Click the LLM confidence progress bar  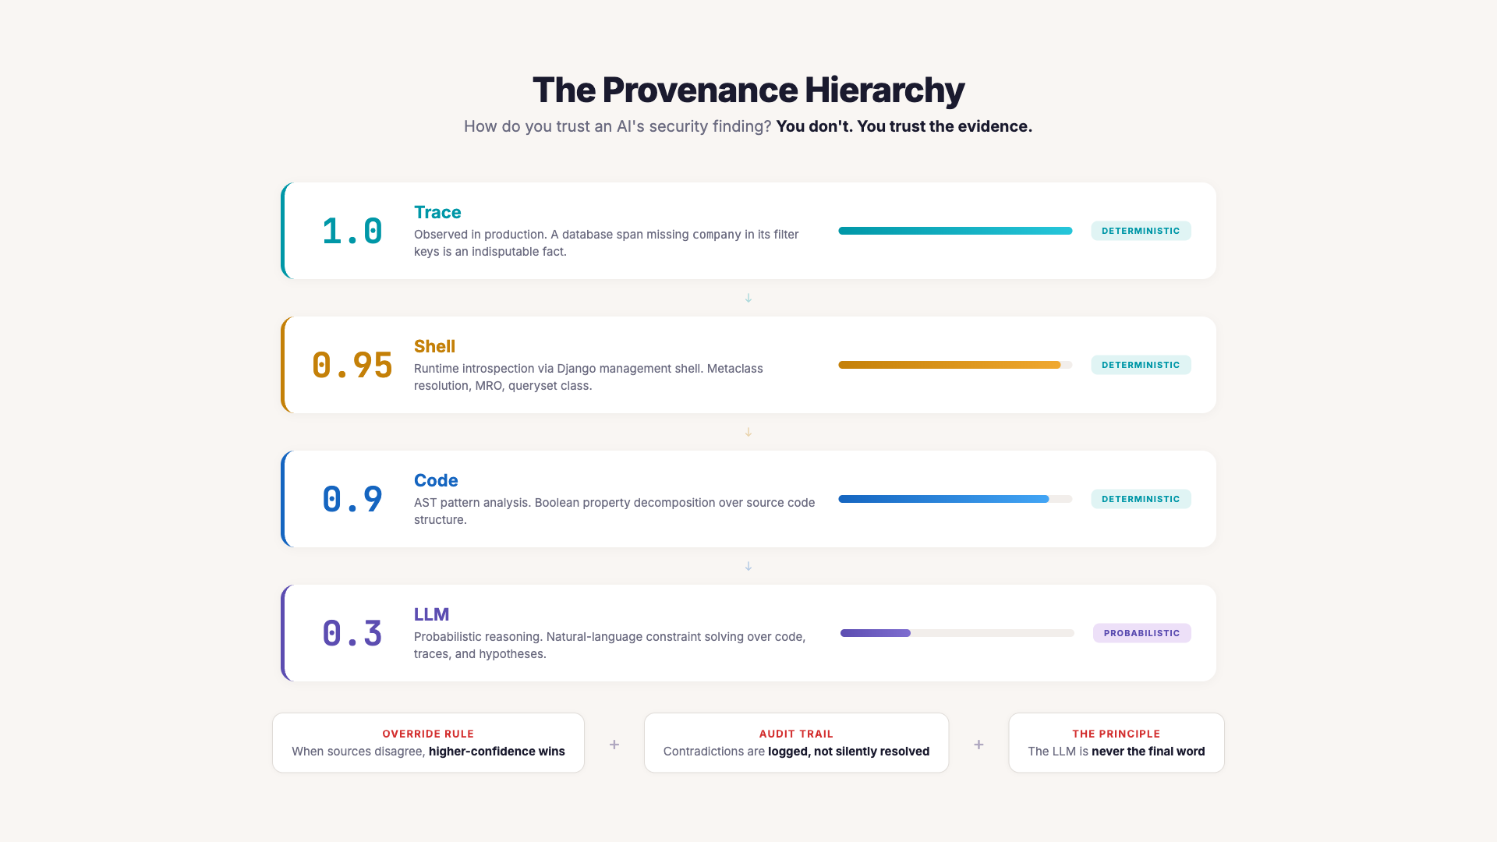[957, 633]
